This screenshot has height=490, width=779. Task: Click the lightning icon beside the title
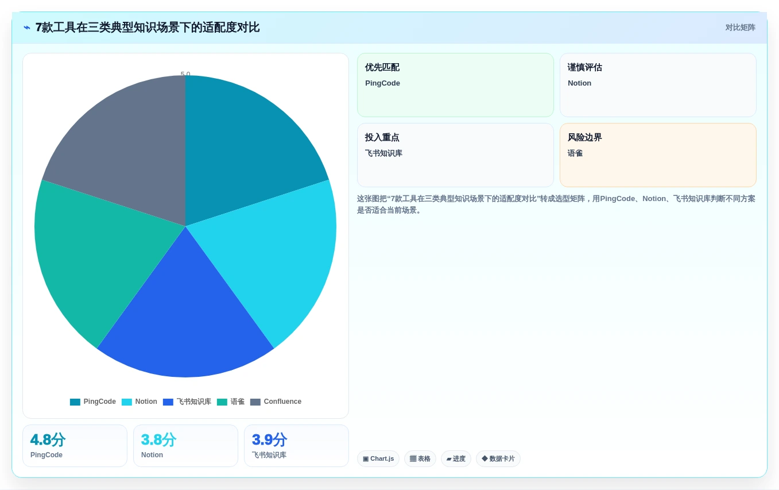coord(27,28)
